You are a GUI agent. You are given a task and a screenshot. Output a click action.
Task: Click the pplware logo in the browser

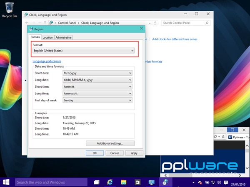coord(200,166)
